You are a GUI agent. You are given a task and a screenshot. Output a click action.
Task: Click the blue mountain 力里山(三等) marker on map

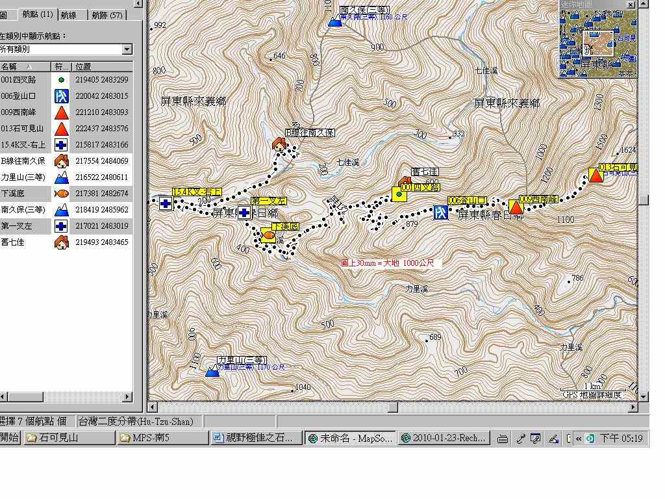(212, 371)
